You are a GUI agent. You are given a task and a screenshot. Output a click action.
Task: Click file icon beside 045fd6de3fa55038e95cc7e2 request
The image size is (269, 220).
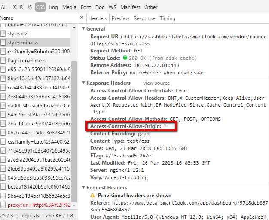click(3, 178)
